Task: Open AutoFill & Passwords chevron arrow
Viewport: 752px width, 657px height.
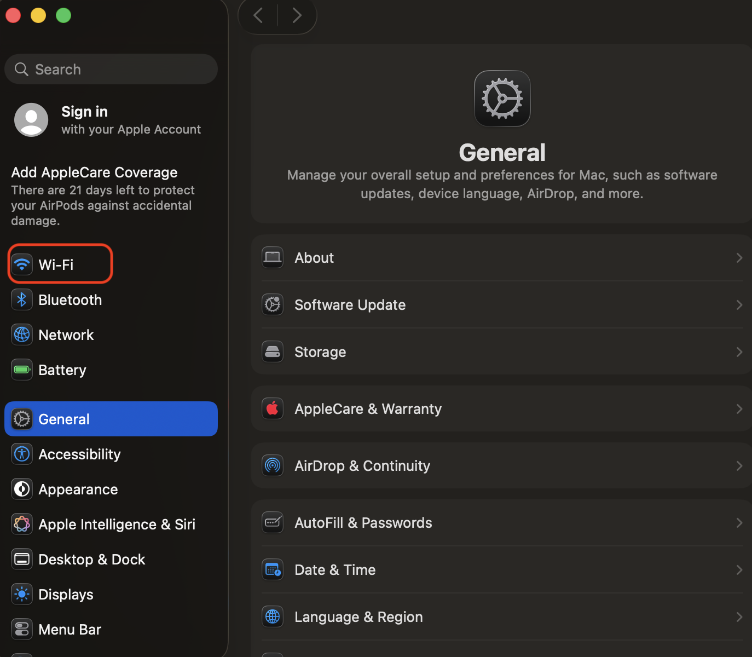Action: 739,522
